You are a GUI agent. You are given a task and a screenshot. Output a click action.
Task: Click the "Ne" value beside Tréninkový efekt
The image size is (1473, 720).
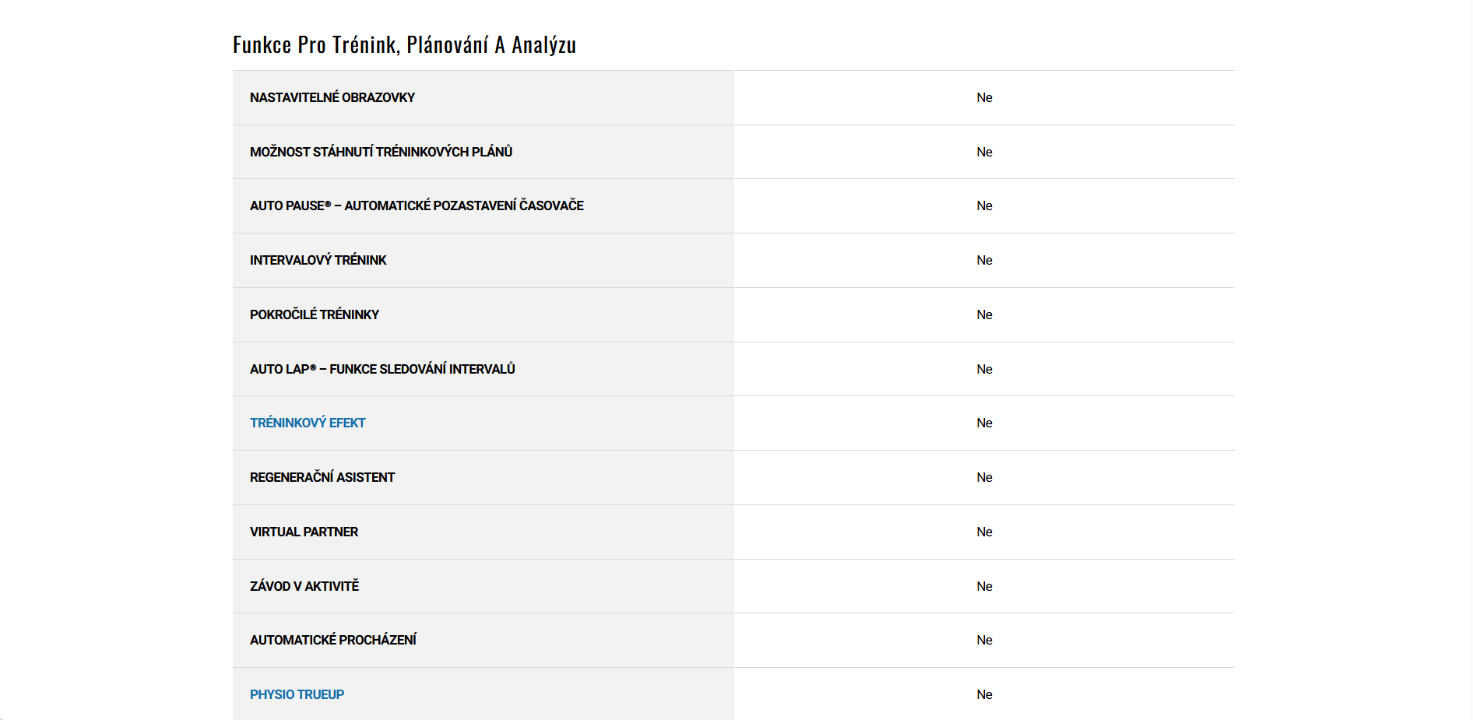[984, 423]
